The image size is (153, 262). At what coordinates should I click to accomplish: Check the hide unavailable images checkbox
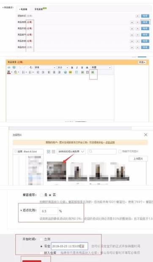point(120,152)
